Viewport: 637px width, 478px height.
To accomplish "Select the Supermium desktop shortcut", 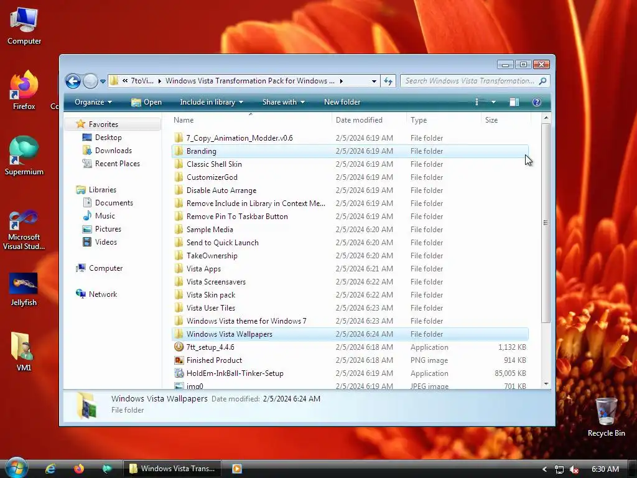I will pyautogui.click(x=24, y=156).
